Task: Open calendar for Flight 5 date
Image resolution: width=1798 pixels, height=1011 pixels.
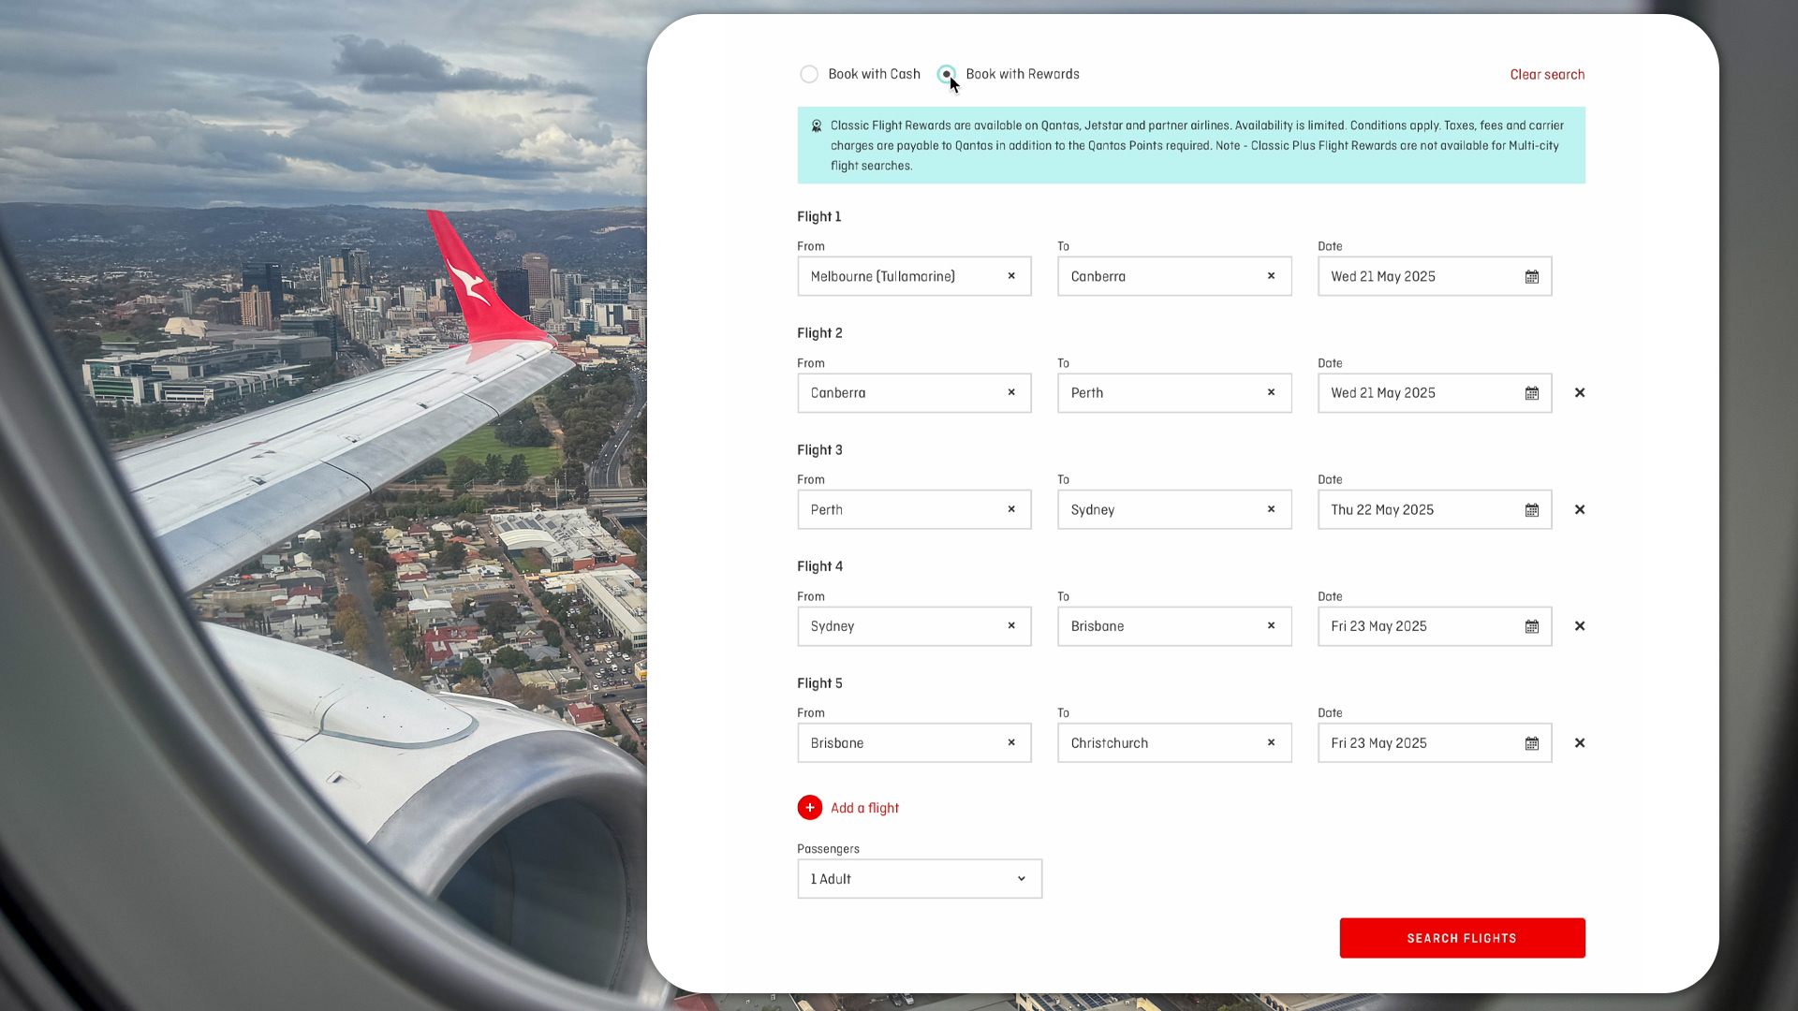Action: 1532,743
